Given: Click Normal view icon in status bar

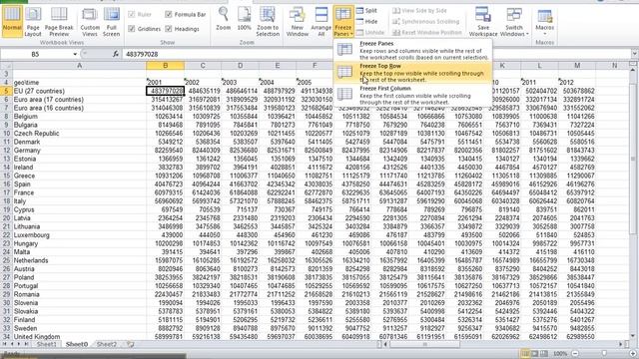Looking at the screenshot, I should tap(526, 353).
